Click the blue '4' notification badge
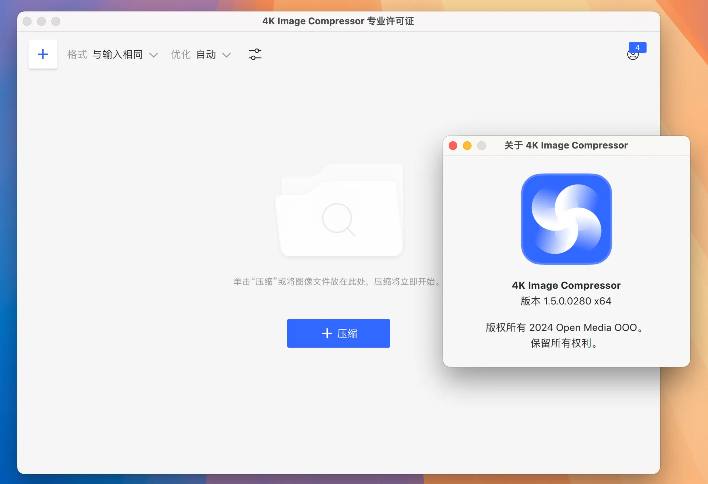The height and width of the screenshot is (484, 708). click(x=638, y=47)
